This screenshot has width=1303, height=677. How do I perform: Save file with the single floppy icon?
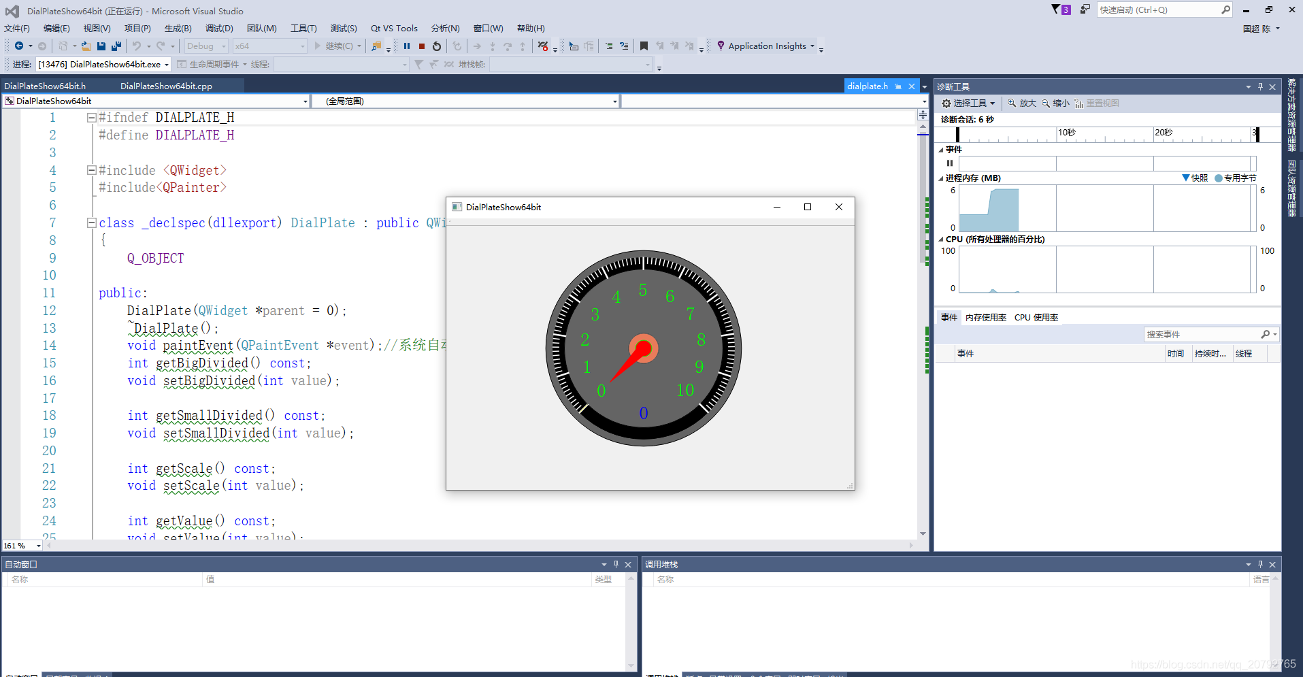coord(101,46)
